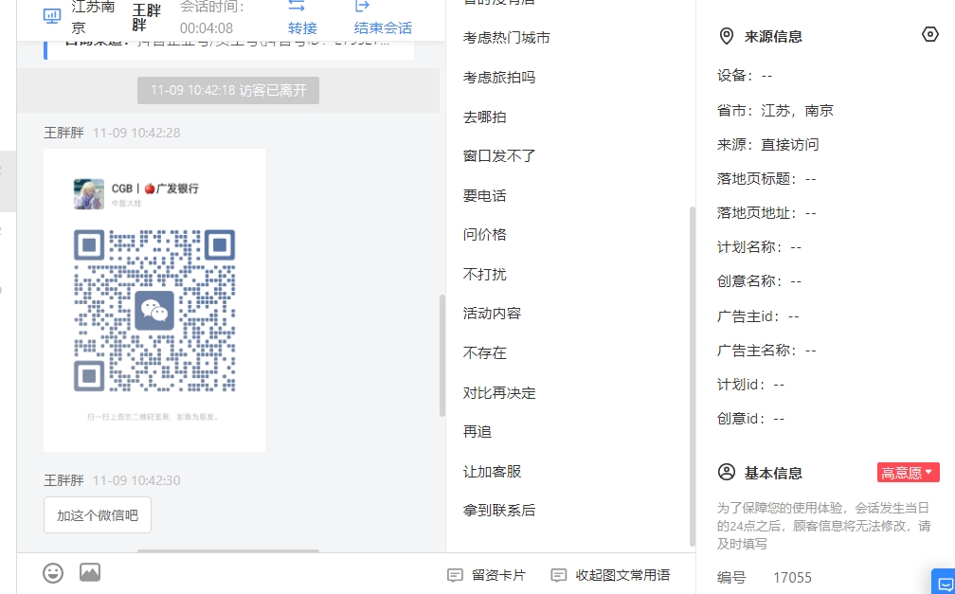Image resolution: width=955 pixels, height=594 pixels.
Task: Click the 广告主名称 row
Action: (x=766, y=351)
